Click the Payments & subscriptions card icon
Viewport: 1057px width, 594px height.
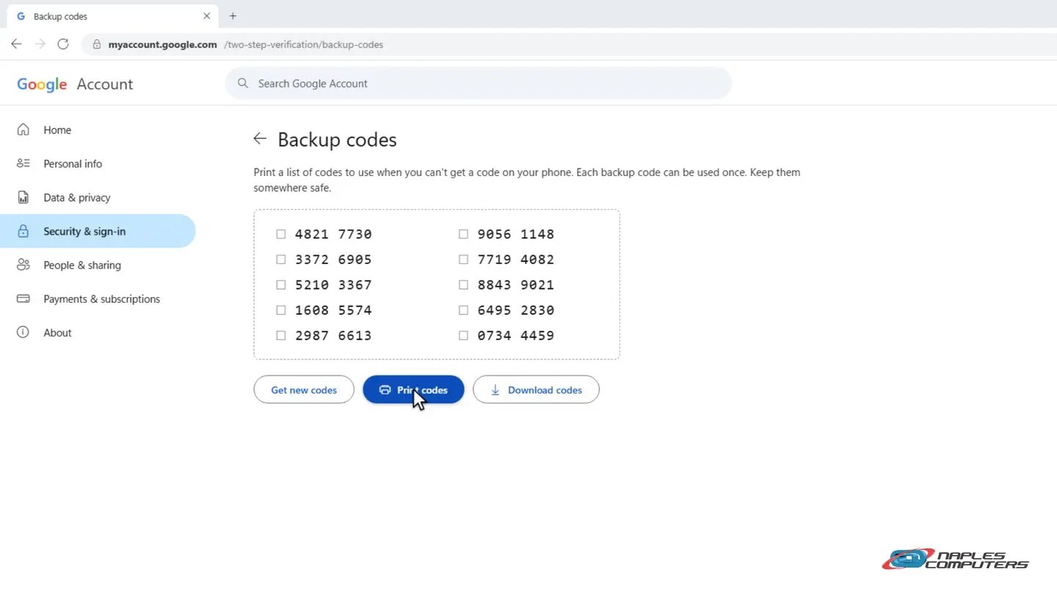23,298
